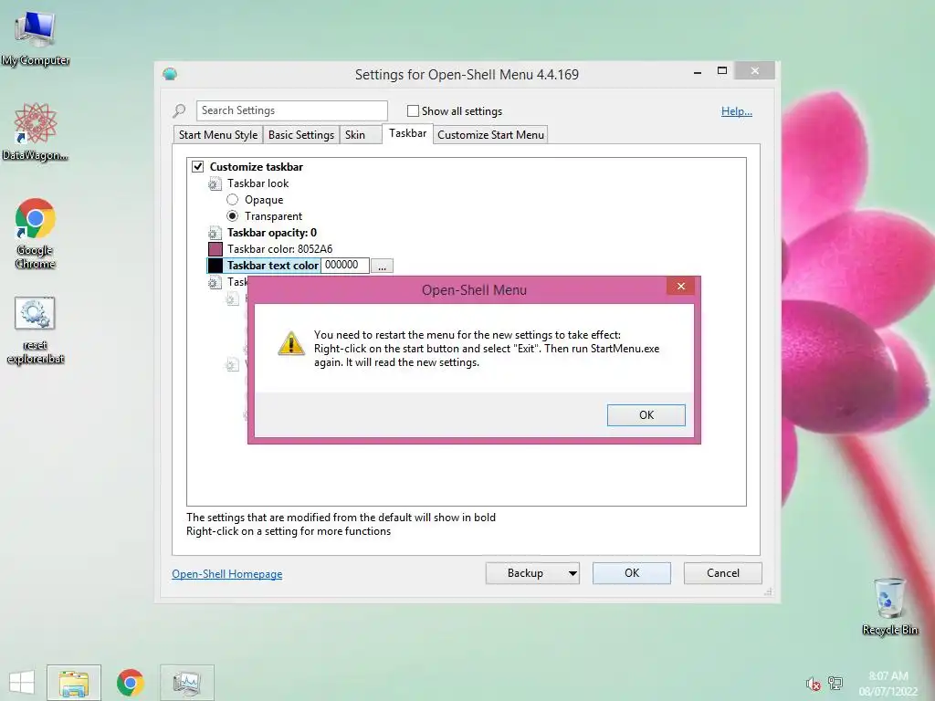The height and width of the screenshot is (701, 935).
Task: Open the Help link
Action: click(737, 110)
